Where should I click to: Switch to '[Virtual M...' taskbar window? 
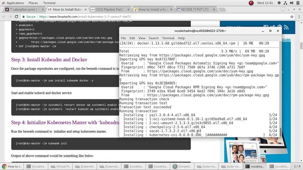tap(61, 166)
